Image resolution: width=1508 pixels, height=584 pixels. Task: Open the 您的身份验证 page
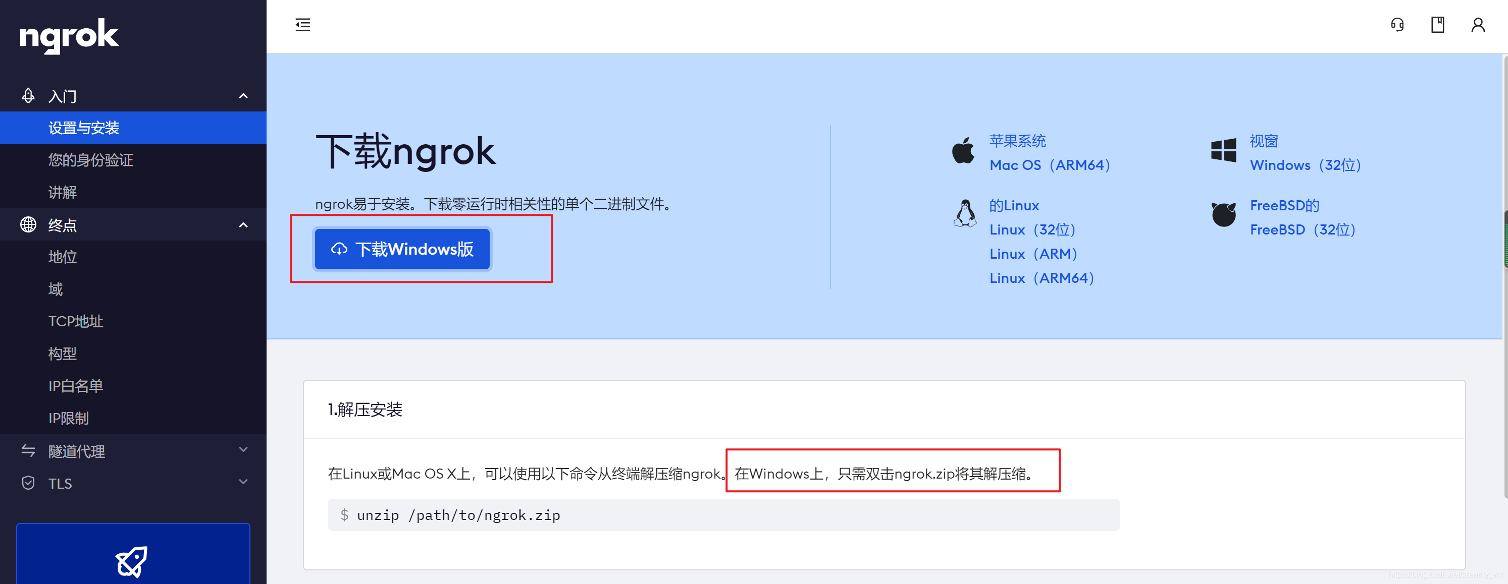pyautogui.click(x=91, y=159)
